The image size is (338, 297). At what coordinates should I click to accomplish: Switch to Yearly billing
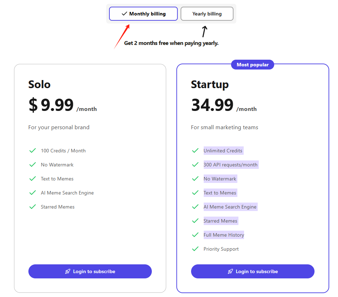point(207,14)
